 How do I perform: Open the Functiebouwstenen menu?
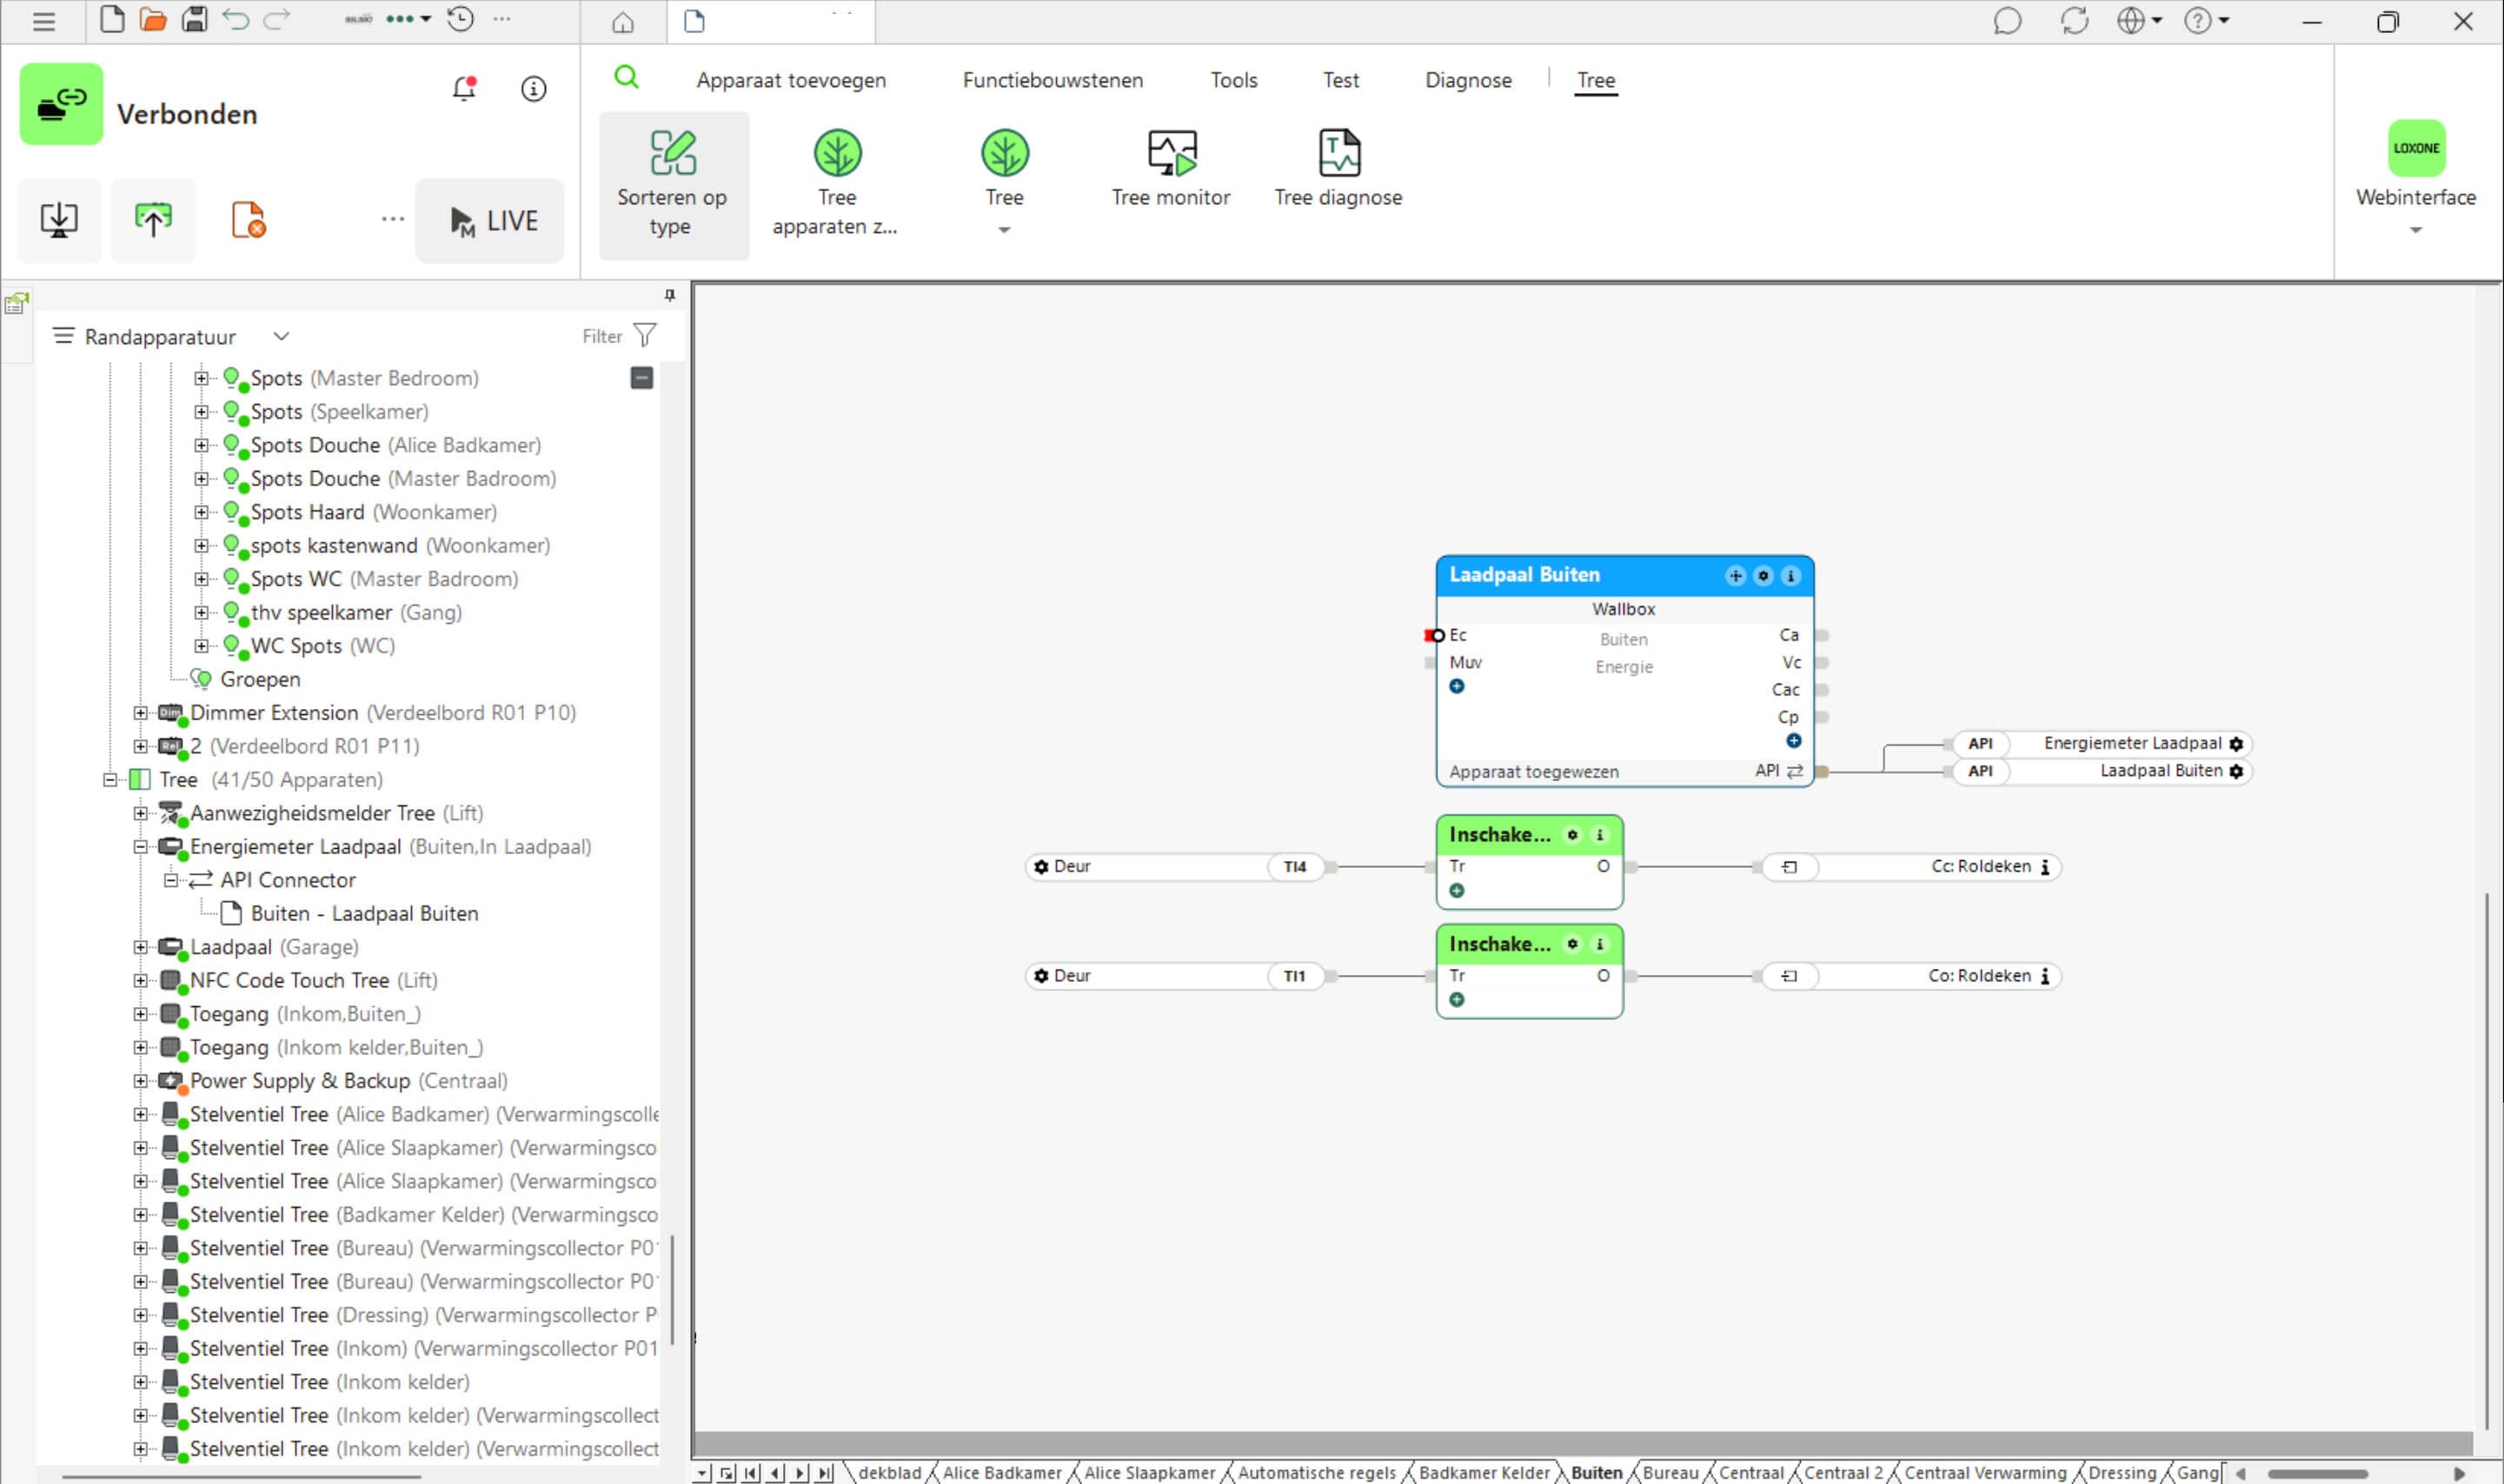1052,80
